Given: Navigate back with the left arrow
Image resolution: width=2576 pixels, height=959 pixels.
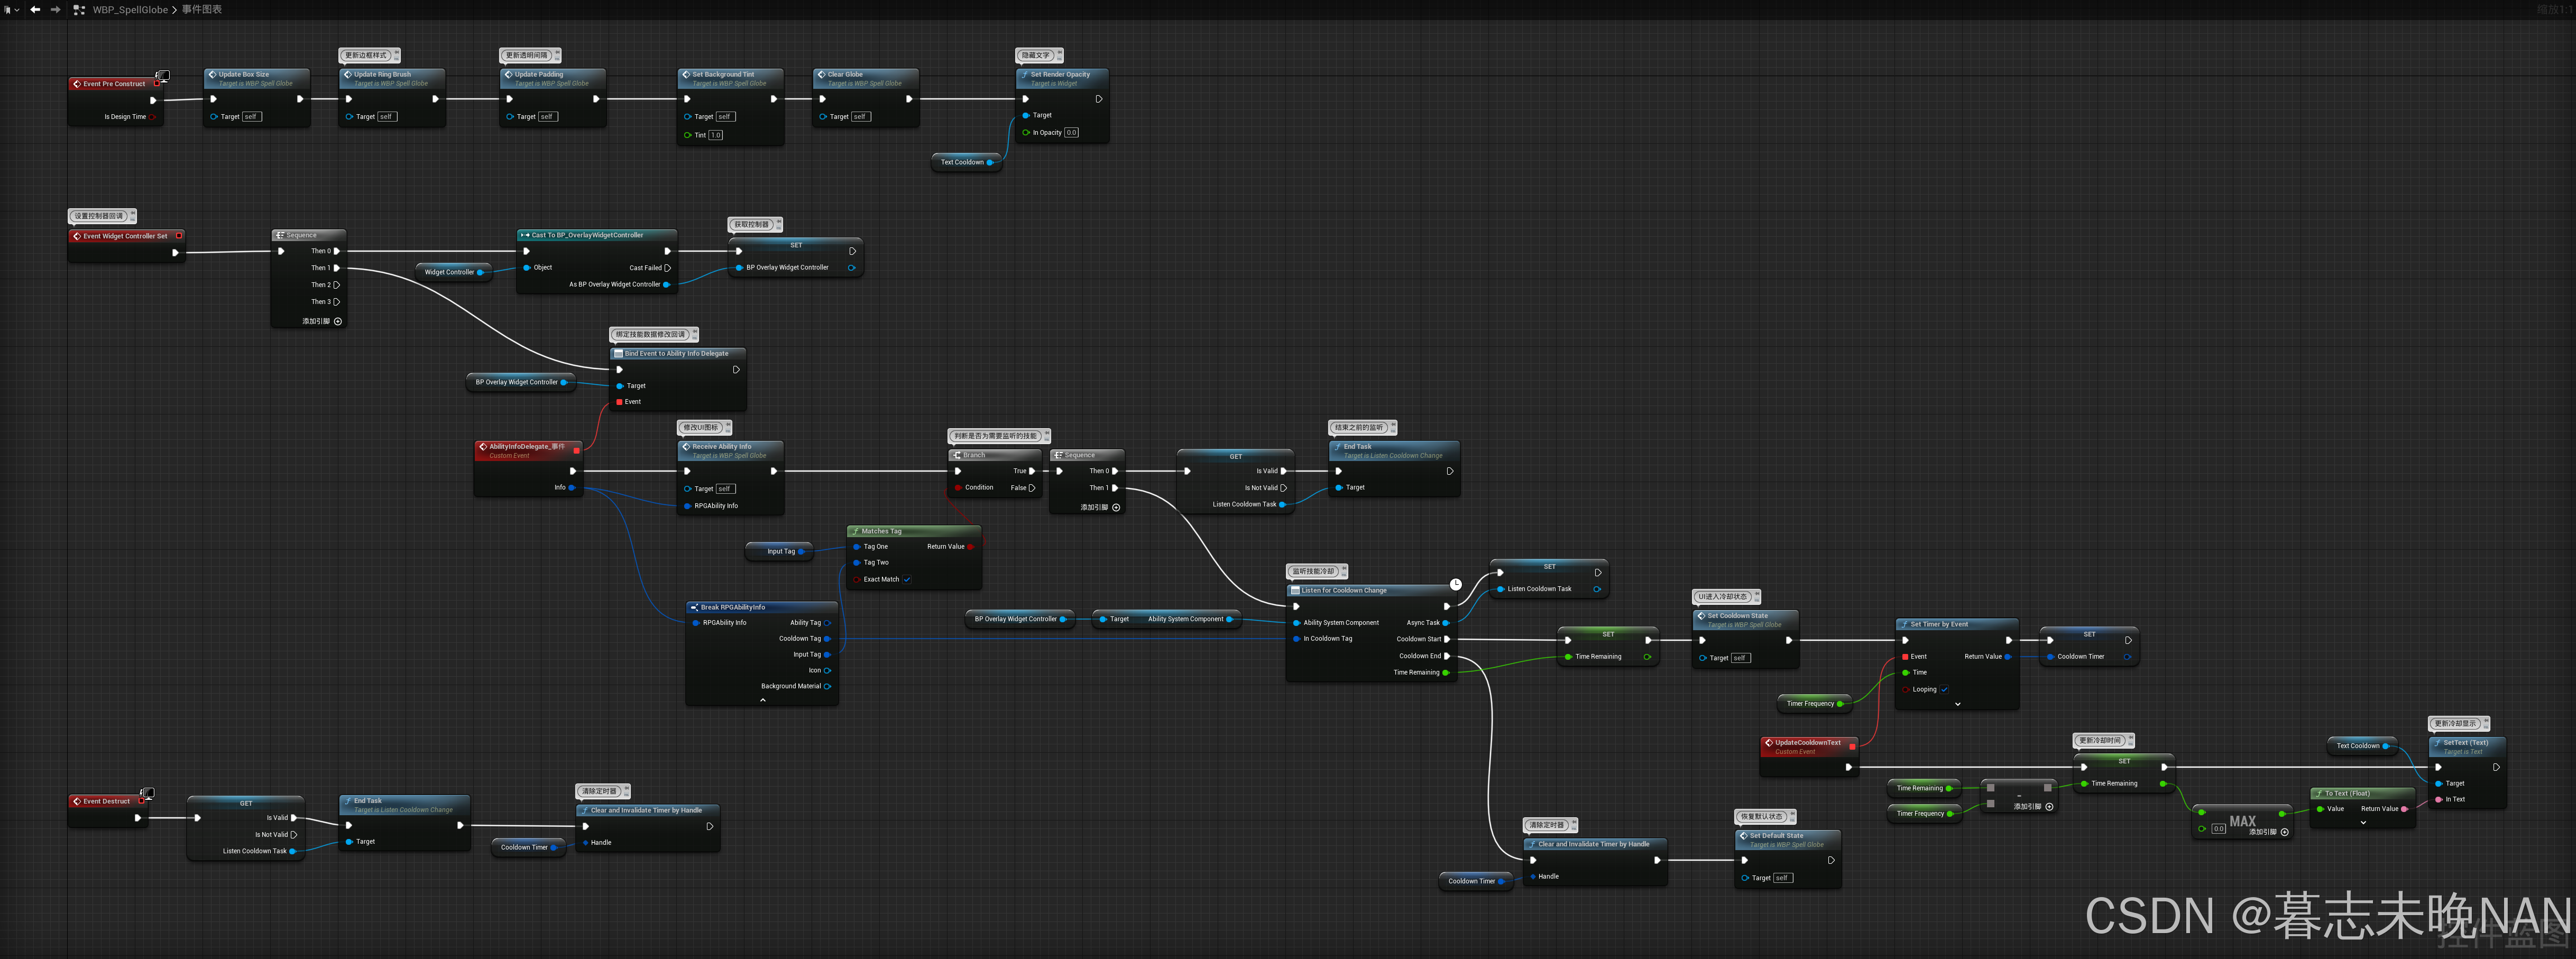Looking at the screenshot, I should [x=35, y=10].
